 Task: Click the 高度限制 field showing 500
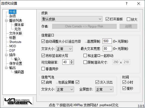[x=107, y=41]
